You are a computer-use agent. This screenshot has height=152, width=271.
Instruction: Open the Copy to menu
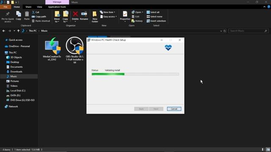click(65, 17)
